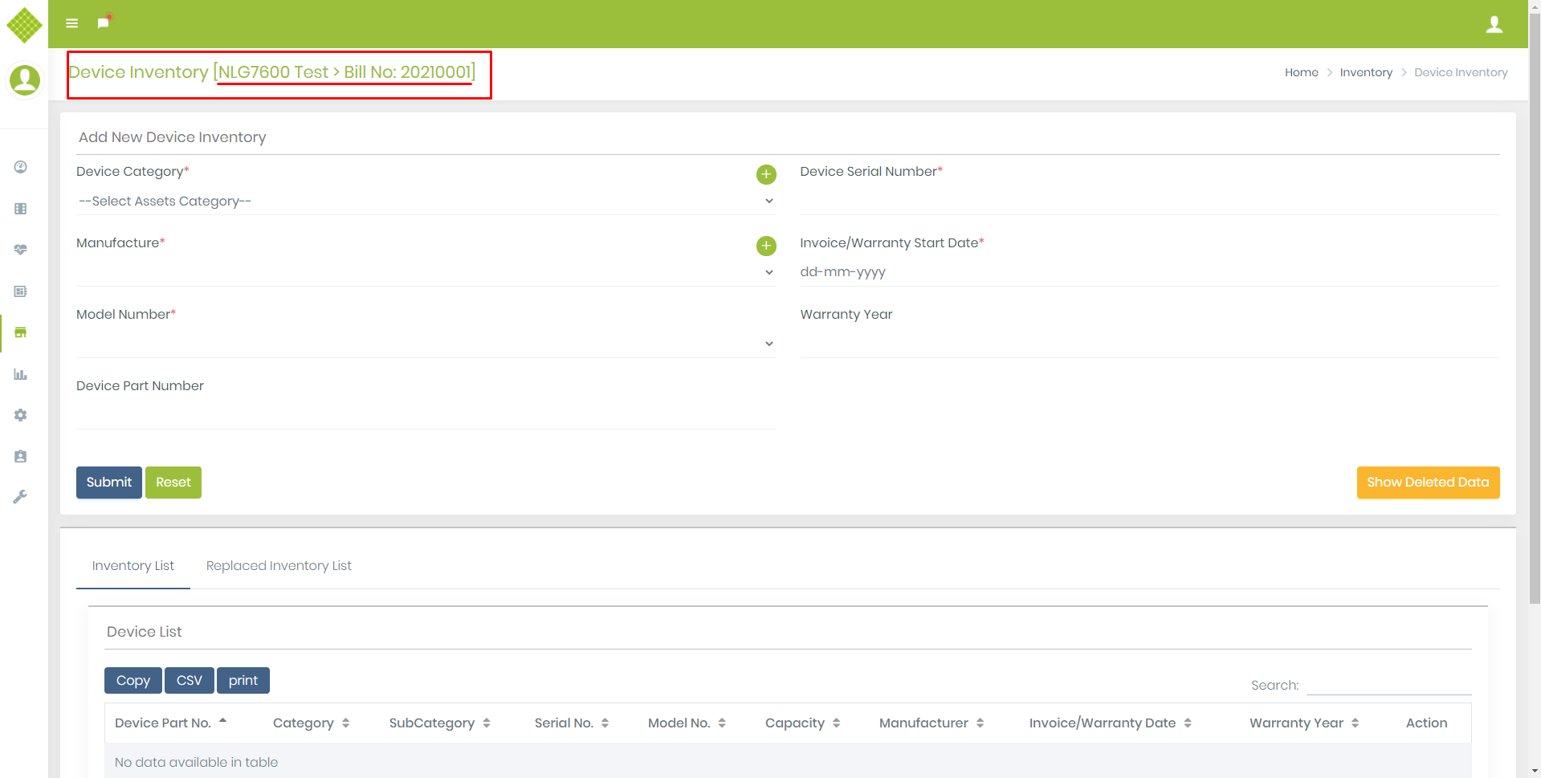The image size is (1541, 778).
Task: Click the green plus beside Manufacture
Action: [x=767, y=246]
